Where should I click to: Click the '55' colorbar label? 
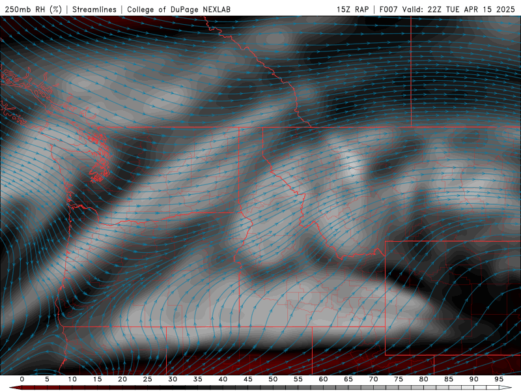click(x=298, y=379)
